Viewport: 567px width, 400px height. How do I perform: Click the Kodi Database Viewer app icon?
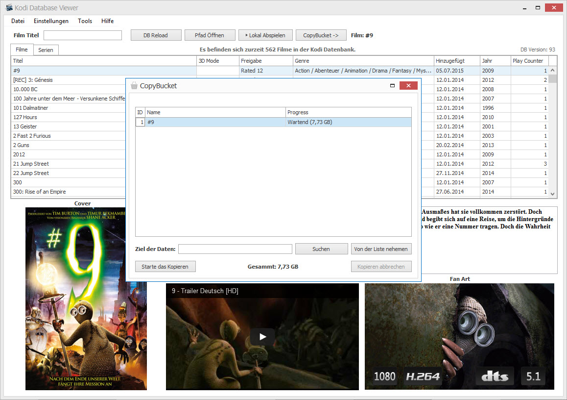[9, 8]
